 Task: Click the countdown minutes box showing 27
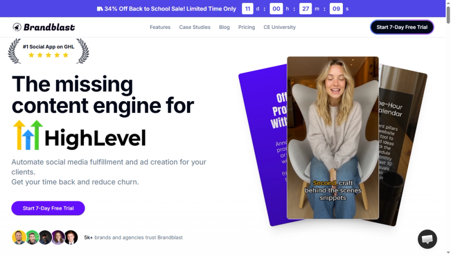[305, 9]
